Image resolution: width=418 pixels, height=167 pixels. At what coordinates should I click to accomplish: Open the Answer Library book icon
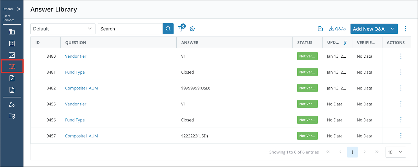click(x=12, y=67)
